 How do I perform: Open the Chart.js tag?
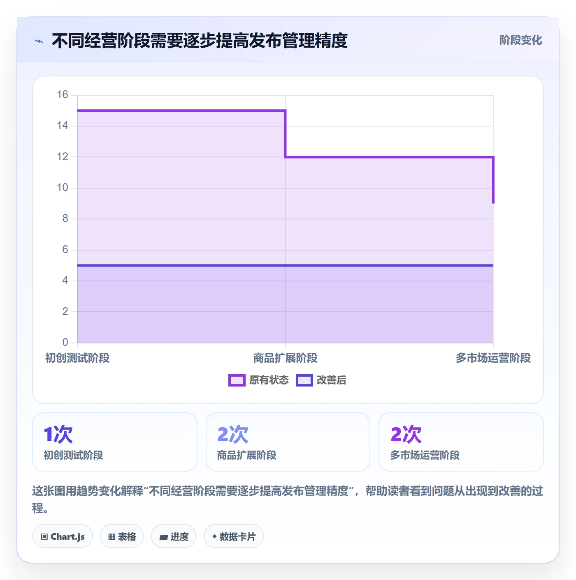(x=63, y=536)
